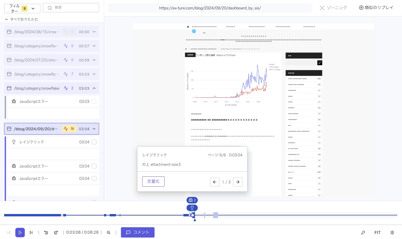Play the session replay

pyautogui.click(x=20, y=233)
